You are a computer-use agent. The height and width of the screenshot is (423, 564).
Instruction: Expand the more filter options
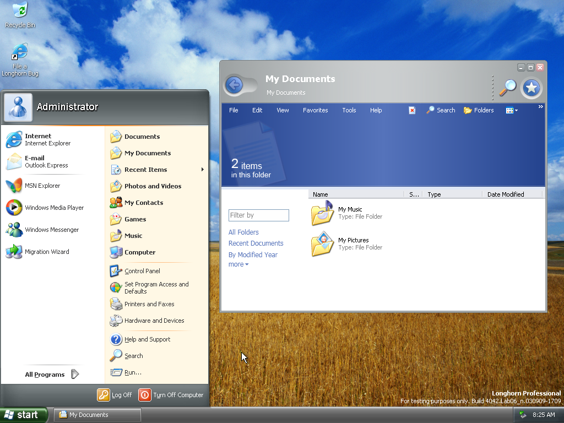pos(238,264)
